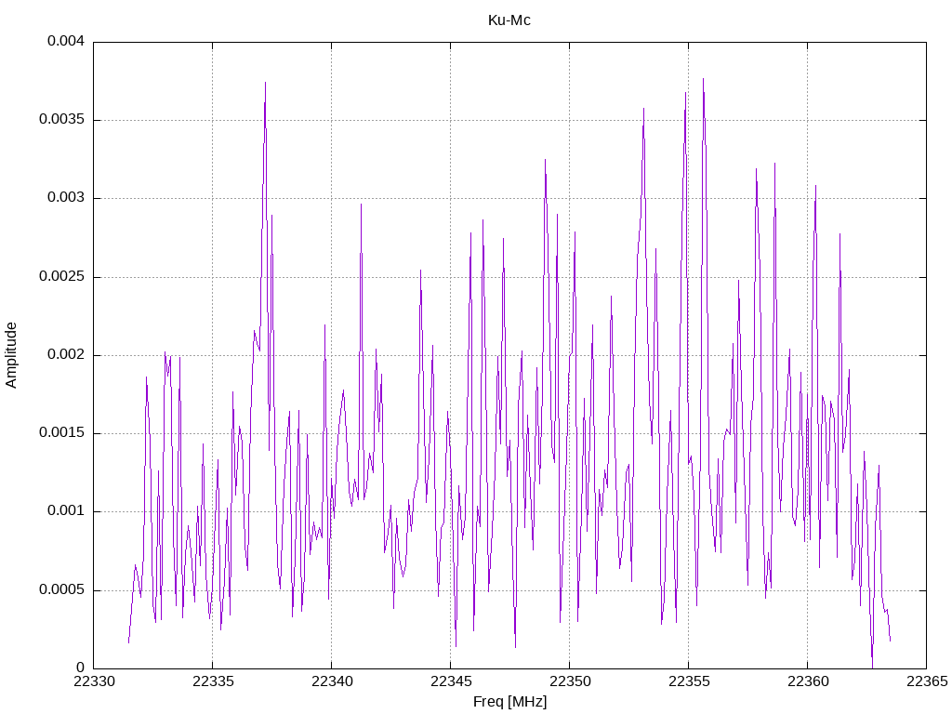Click the 0.0005 y-axis tick label

(61, 590)
